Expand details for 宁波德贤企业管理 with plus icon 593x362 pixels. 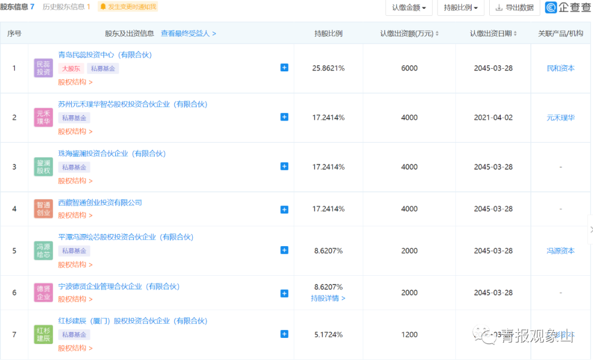click(x=284, y=293)
